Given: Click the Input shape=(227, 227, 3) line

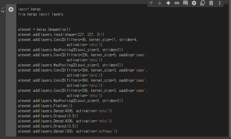Looking at the screenshot, I should click(61, 35).
